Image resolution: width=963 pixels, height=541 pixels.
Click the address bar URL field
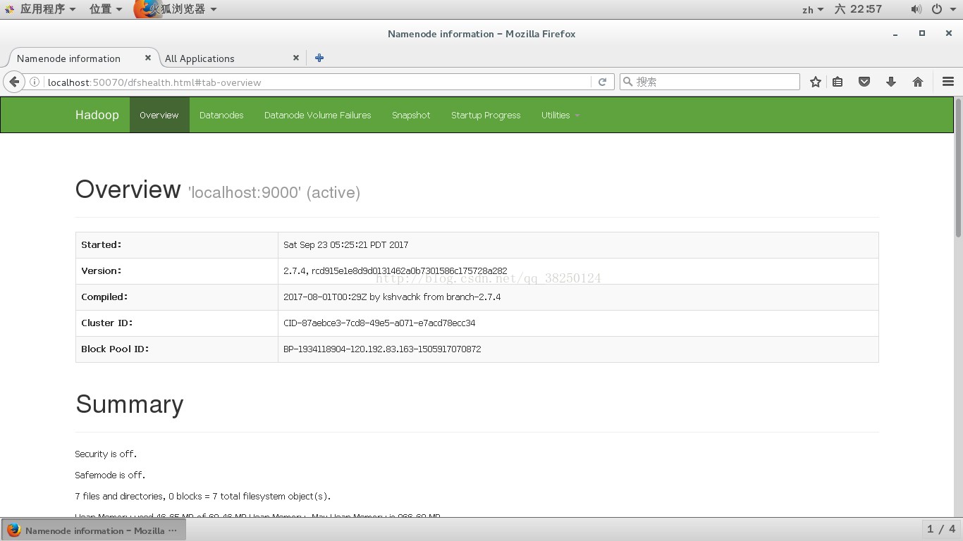click(317, 82)
